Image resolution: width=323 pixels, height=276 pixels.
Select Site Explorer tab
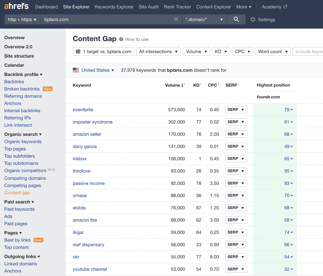pos(76,7)
